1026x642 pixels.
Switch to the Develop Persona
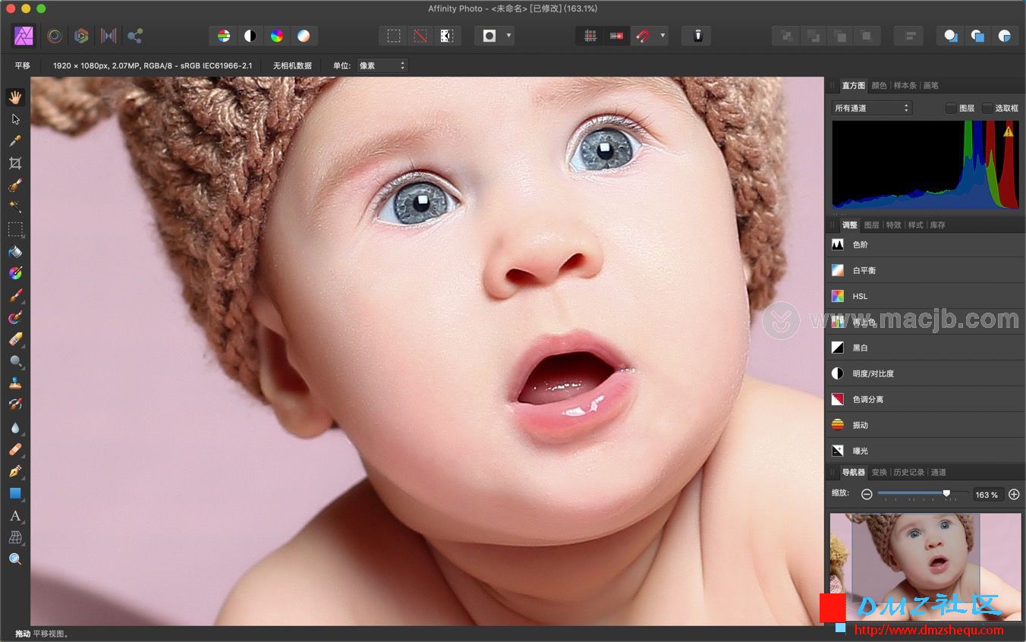81,36
